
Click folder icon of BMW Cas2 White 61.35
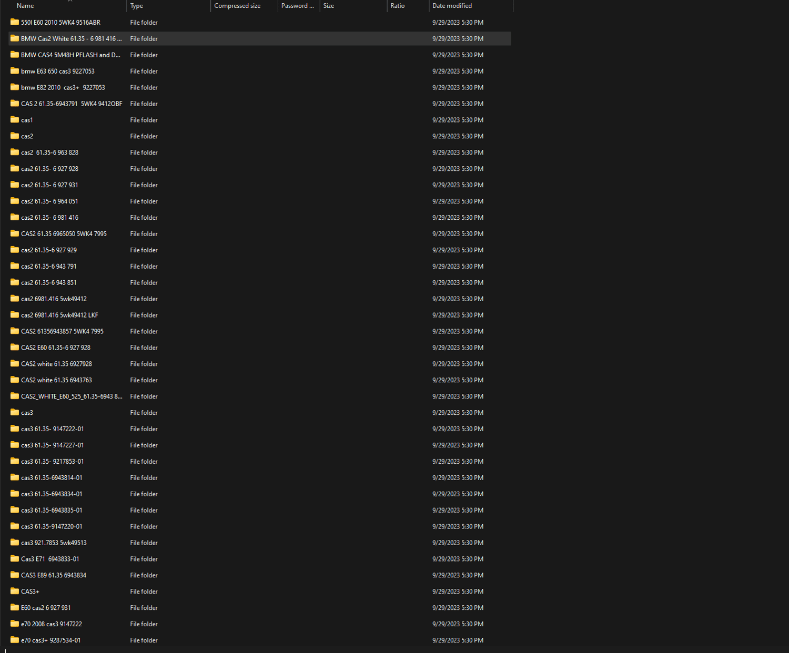pos(15,38)
